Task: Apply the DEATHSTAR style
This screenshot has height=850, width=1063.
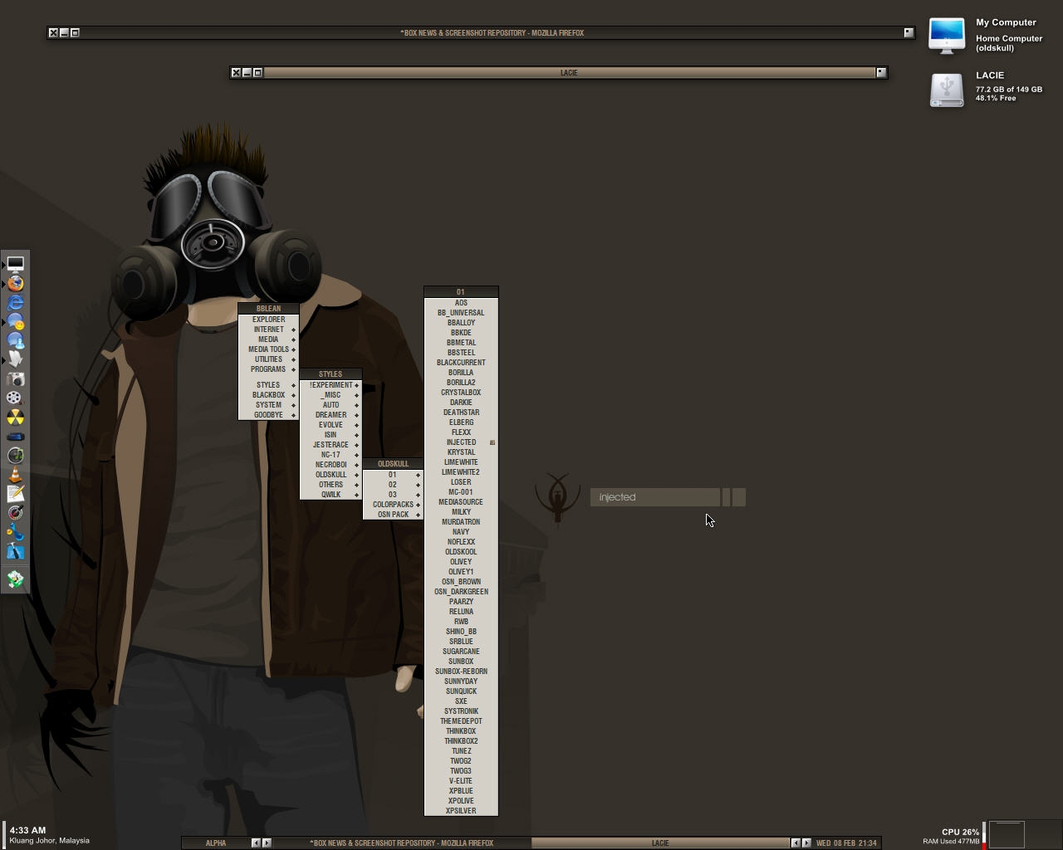Action: 461,413
